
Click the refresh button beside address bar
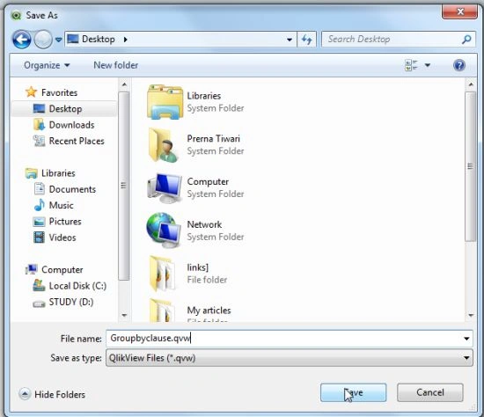[x=306, y=40]
